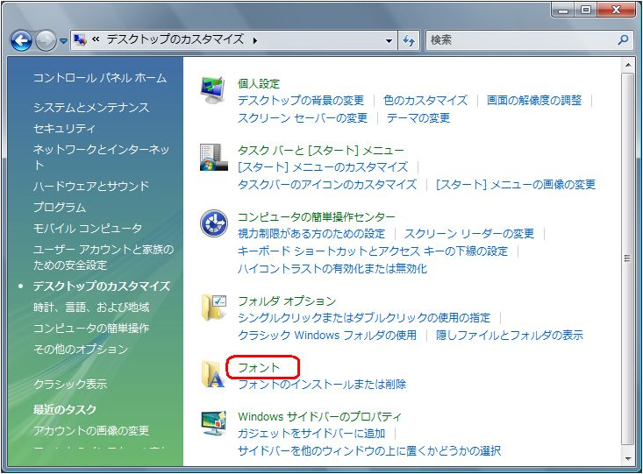The height and width of the screenshot is (474, 643).
Task: Open ハイコントラストの有効化または無効化 link
Action: [332, 269]
